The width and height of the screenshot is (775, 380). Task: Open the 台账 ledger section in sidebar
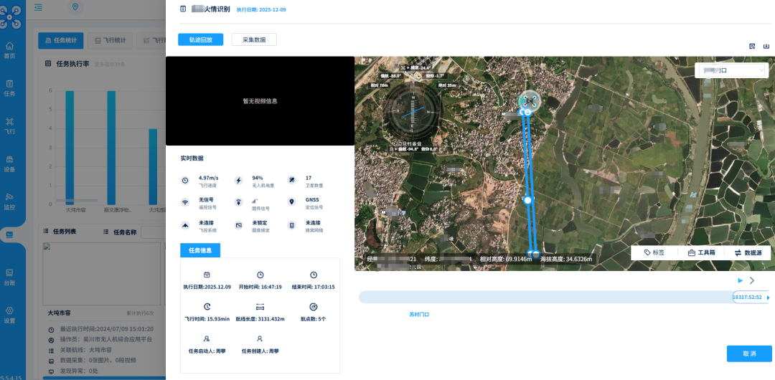click(x=9, y=277)
